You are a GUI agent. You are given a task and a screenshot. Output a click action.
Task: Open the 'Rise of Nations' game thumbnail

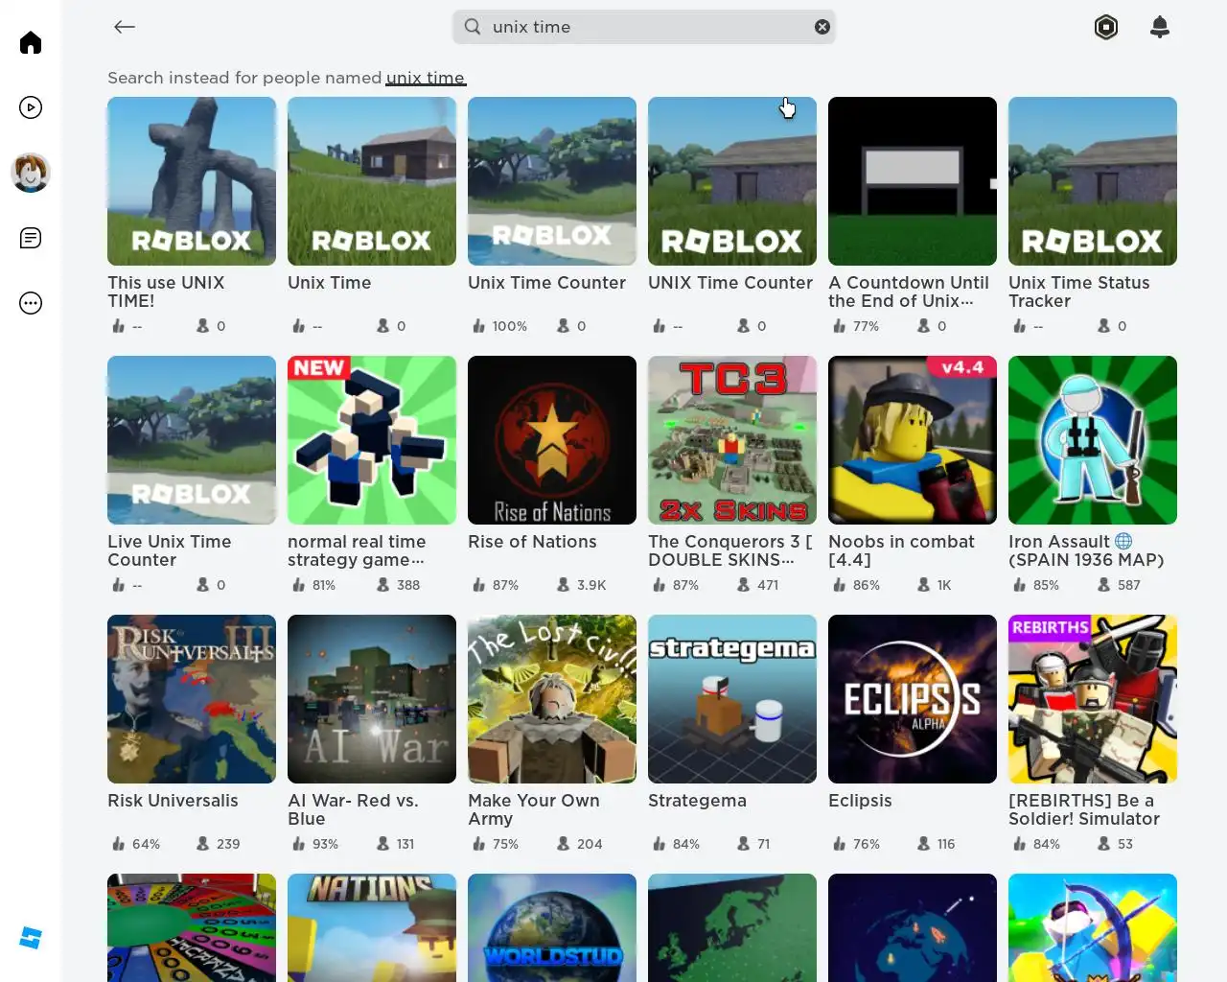[x=552, y=440]
